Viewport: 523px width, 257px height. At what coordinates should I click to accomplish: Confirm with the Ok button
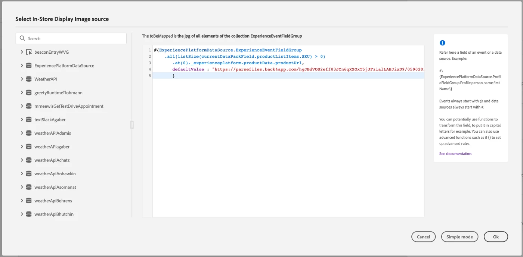tap(496, 236)
